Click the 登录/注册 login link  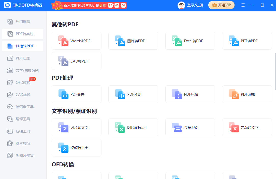coord(195,5)
